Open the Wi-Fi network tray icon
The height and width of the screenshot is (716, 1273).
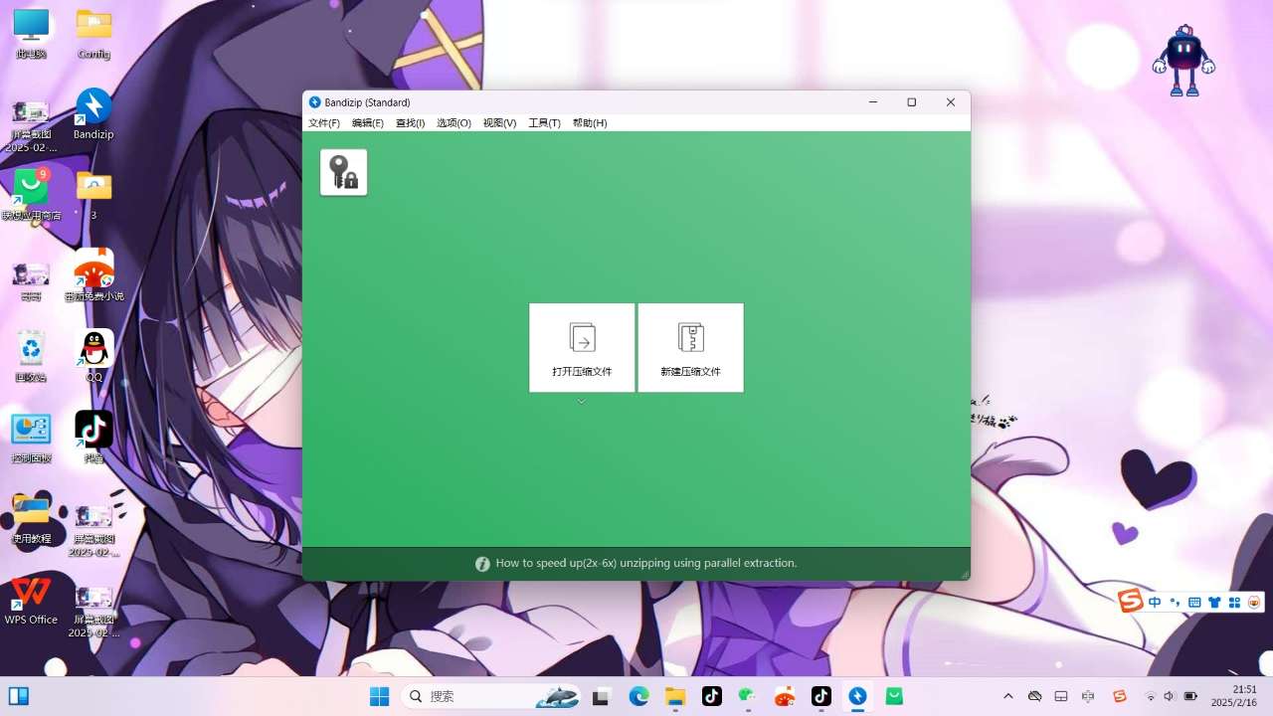(1151, 696)
